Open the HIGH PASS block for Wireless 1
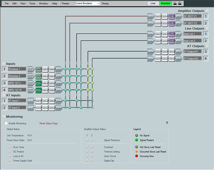 pyautogui.click(x=38, y=69)
